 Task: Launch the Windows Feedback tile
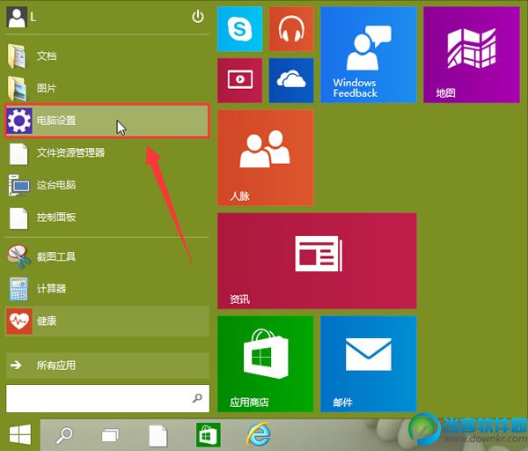(369, 55)
